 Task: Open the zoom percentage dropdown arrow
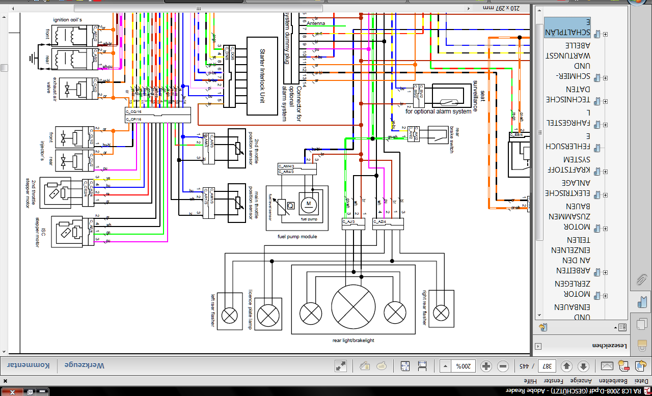pyautogui.click(x=445, y=366)
